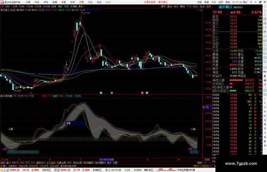Switch to 1分钟 period tab

(x=14, y=6)
